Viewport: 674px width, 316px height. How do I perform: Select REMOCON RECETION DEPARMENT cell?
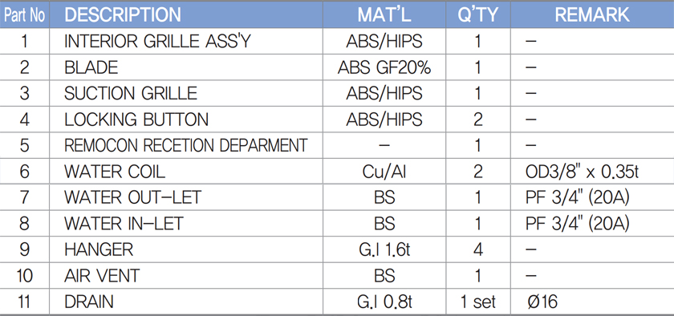tap(185, 145)
